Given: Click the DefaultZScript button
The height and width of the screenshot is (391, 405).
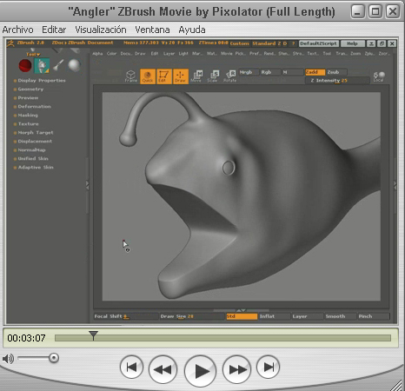Looking at the screenshot, I should tap(319, 43).
